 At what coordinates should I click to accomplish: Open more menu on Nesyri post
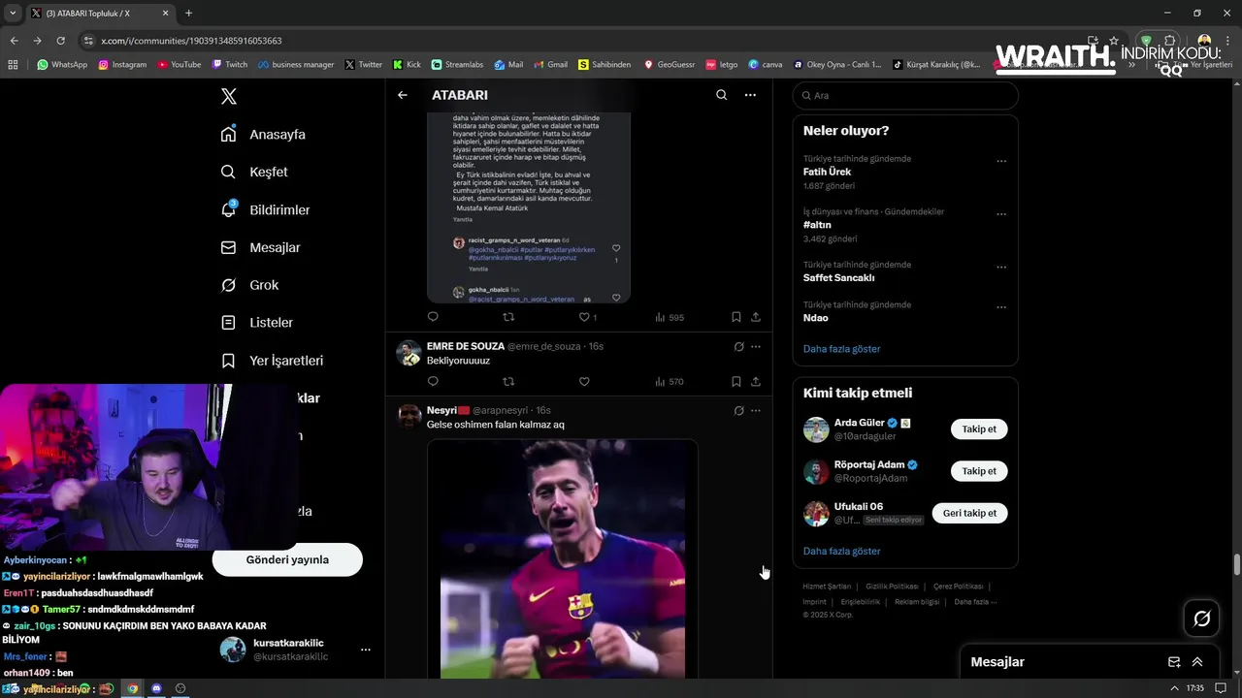click(x=756, y=410)
